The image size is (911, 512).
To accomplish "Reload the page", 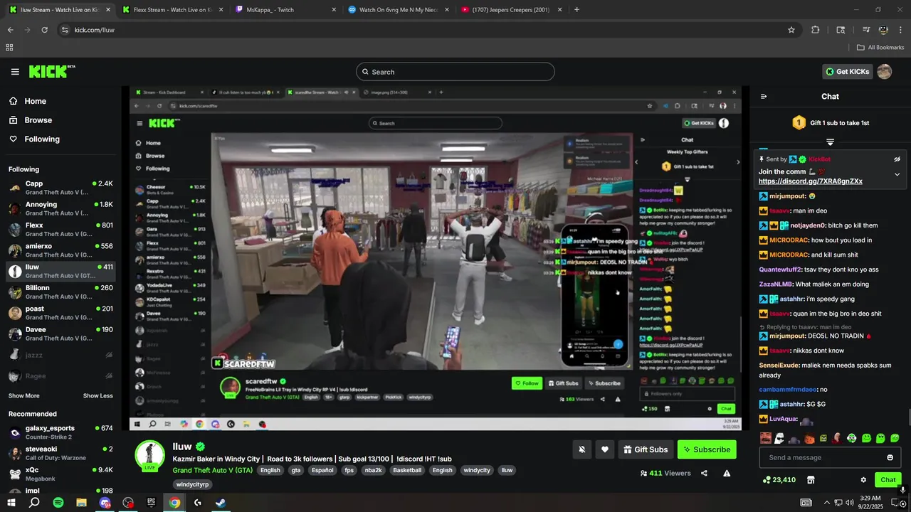I will 44,30.
